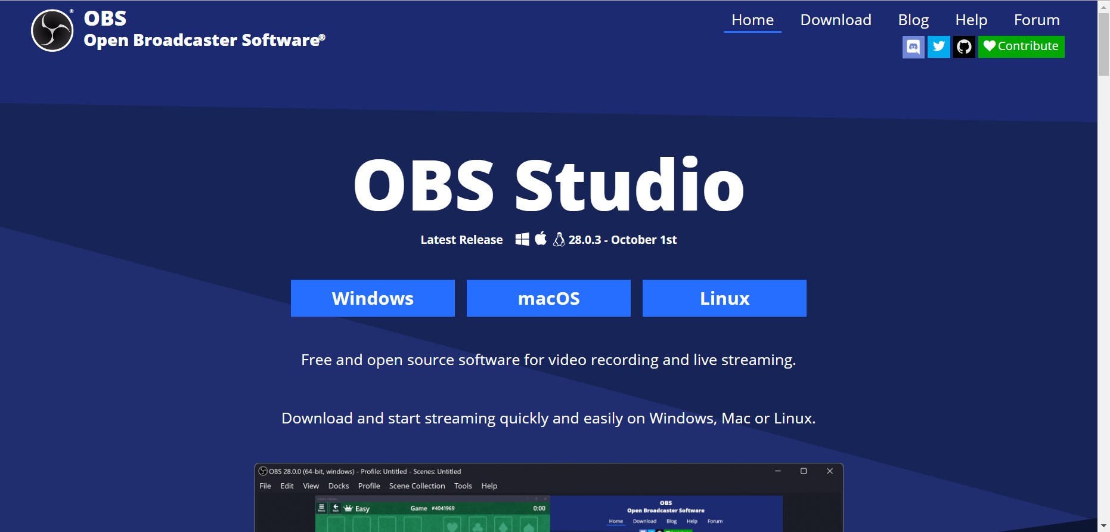The height and width of the screenshot is (532, 1110).
Task: Go to Home in top navigation
Action: (752, 20)
